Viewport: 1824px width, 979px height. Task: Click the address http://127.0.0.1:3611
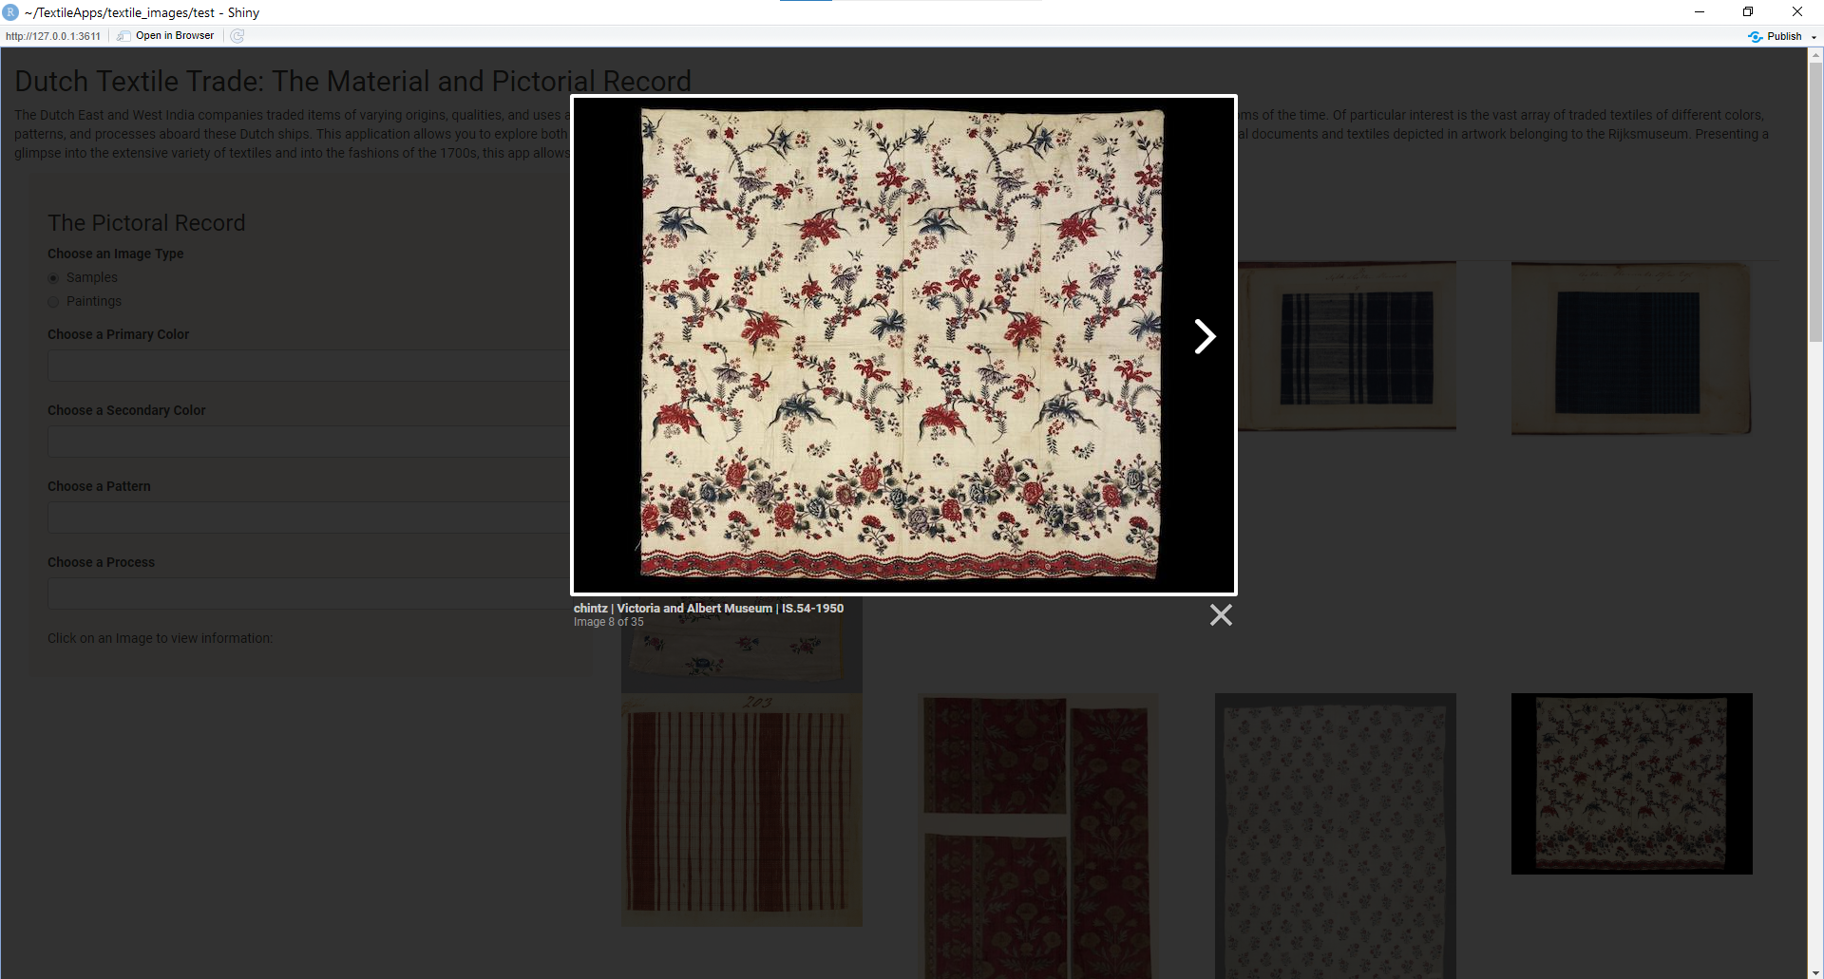pyautogui.click(x=53, y=36)
